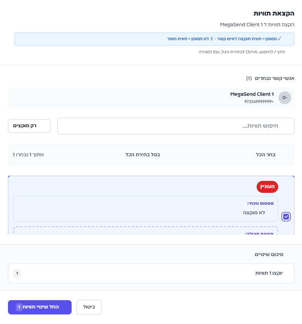Click the סטטוס נוכחי status box
Screen dimensions: 302x324
pos(145,209)
